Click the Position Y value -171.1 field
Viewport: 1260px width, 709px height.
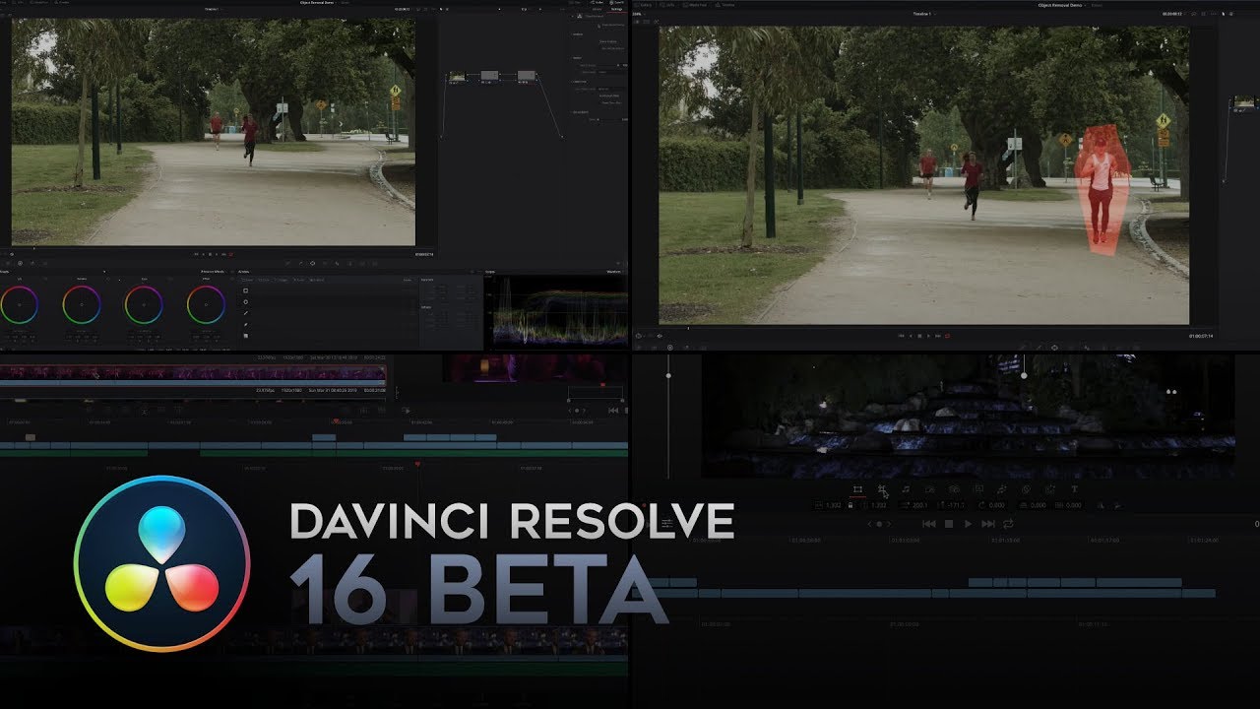[x=957, y=505]
